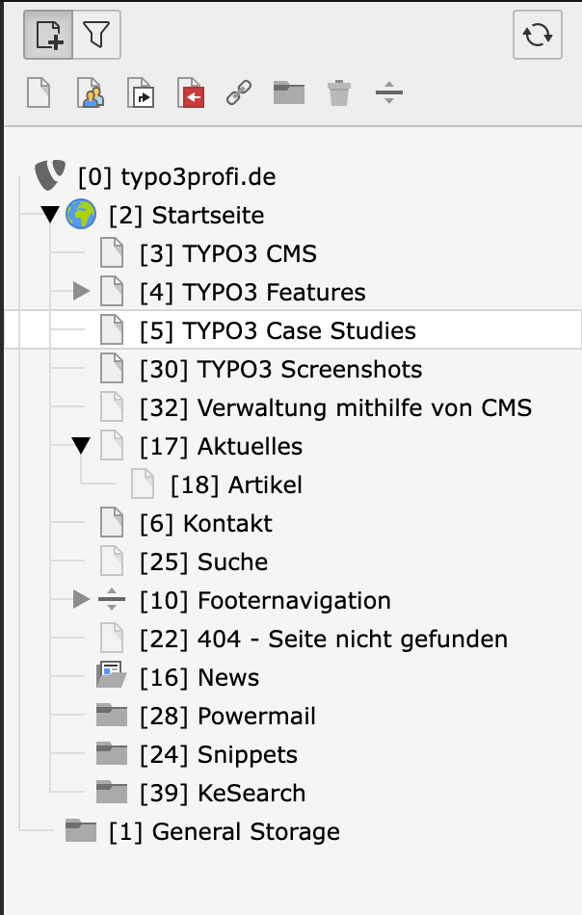Click the typo3profi.de root node
The image size is (582, 915).
177,177
